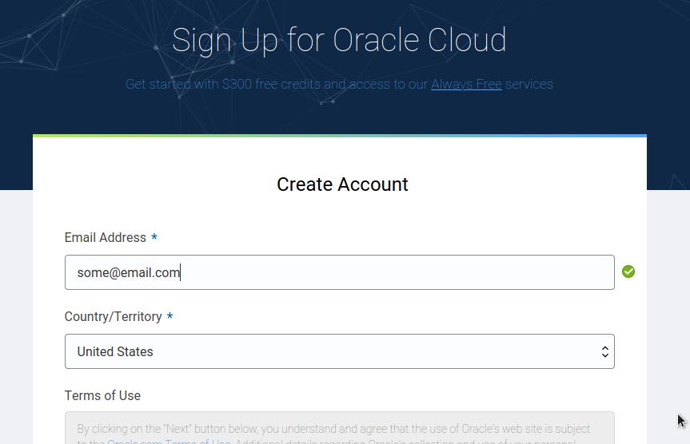Screen dimensions: 690x444
Task: Click the Terms of Use label
Action: tap(102, 395)
